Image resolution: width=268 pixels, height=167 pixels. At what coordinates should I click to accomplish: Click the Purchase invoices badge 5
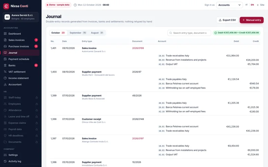(x=36, y=46)
